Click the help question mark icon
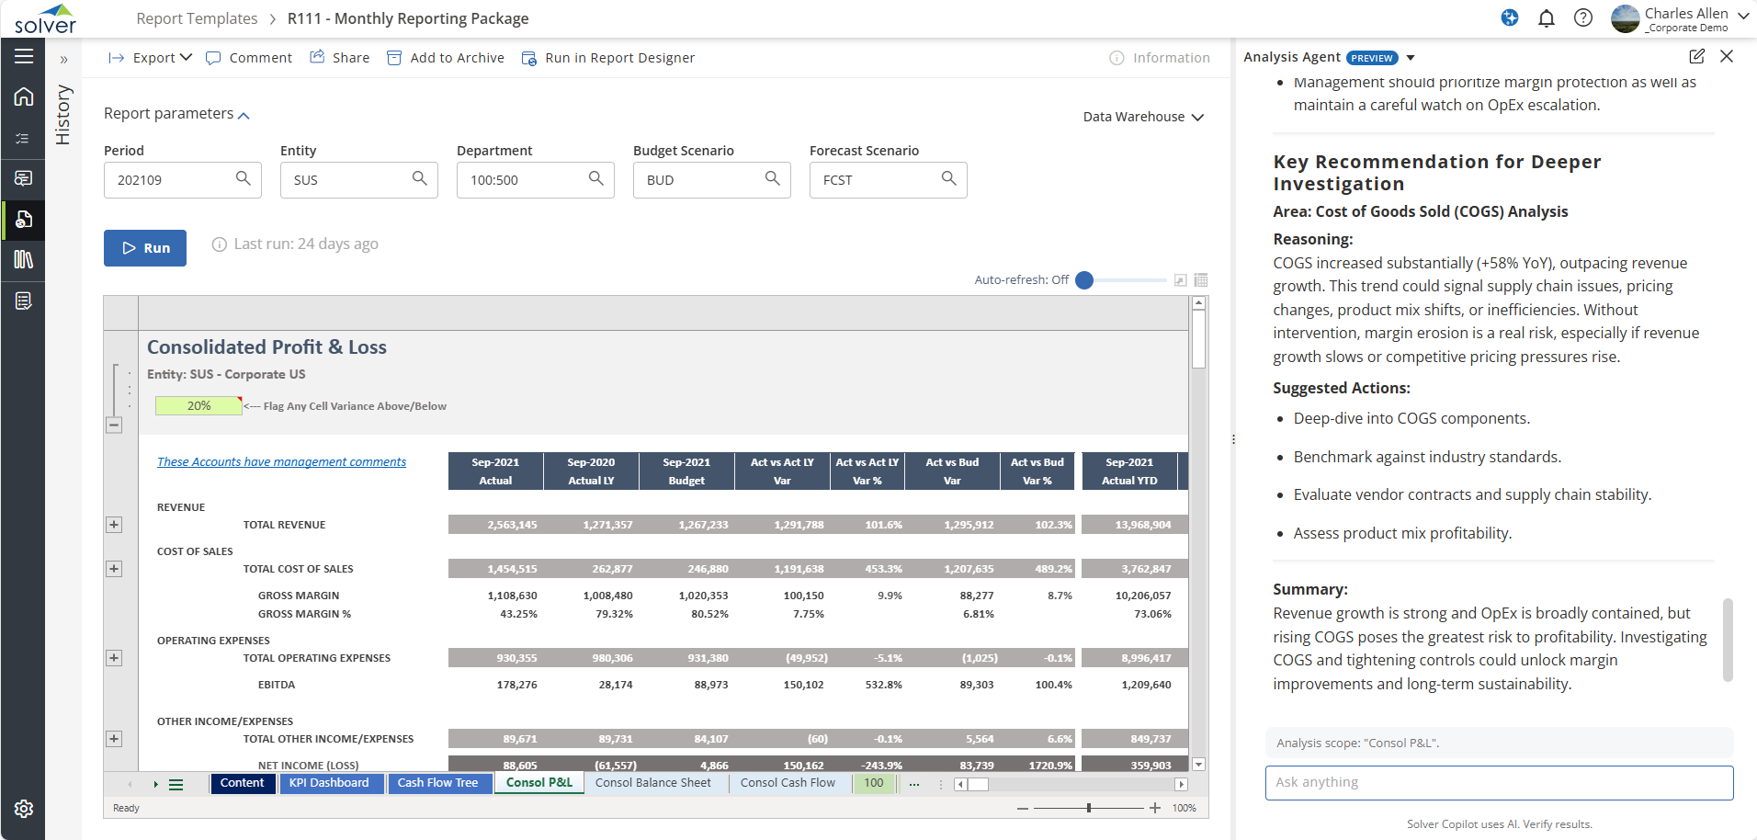 (1582, 18)
